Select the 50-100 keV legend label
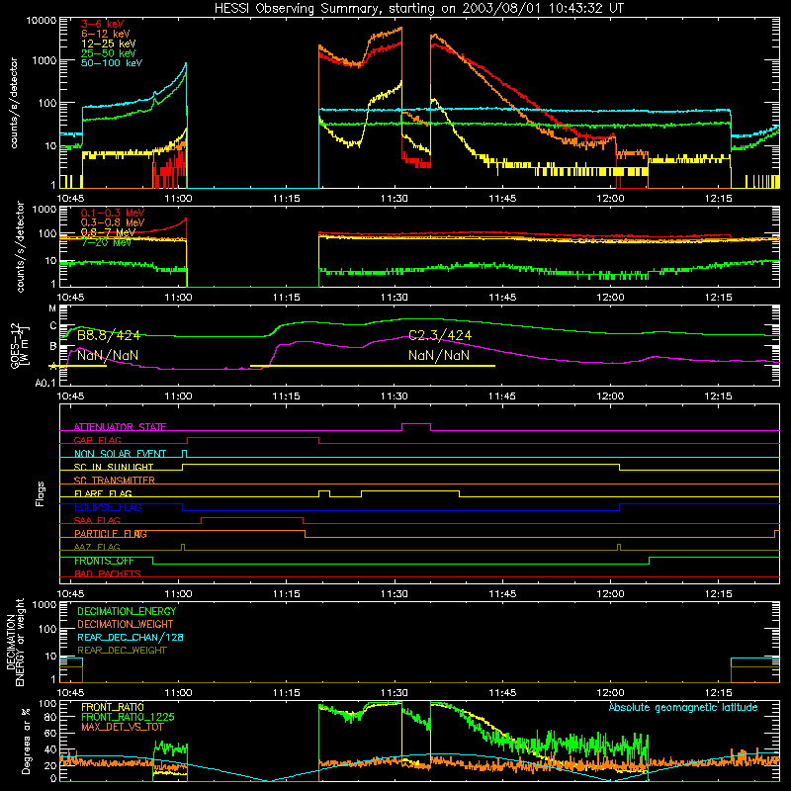This screenshot has height=791, width=791. tap(112, 63)
